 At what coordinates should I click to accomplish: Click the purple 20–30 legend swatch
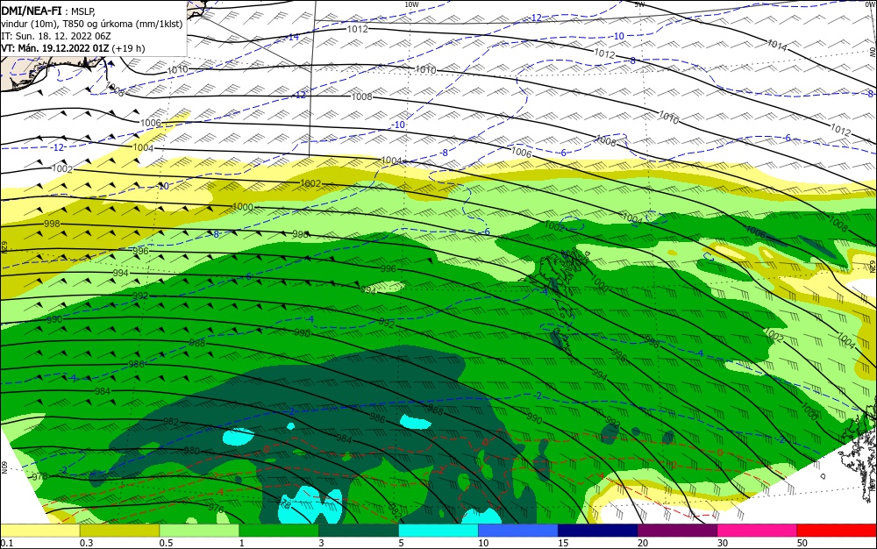tap(677, 531)
